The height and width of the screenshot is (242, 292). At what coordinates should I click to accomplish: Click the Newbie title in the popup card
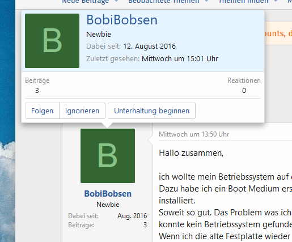(99, 35)
